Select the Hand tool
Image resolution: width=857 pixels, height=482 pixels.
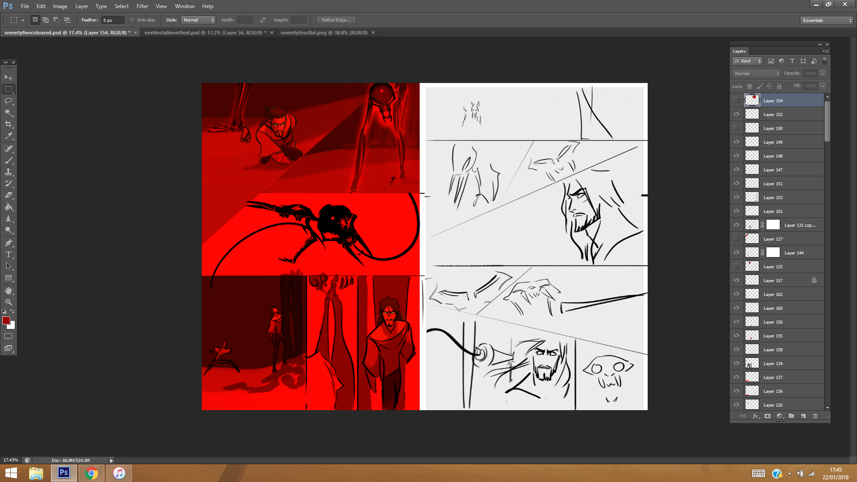[8, 291]
